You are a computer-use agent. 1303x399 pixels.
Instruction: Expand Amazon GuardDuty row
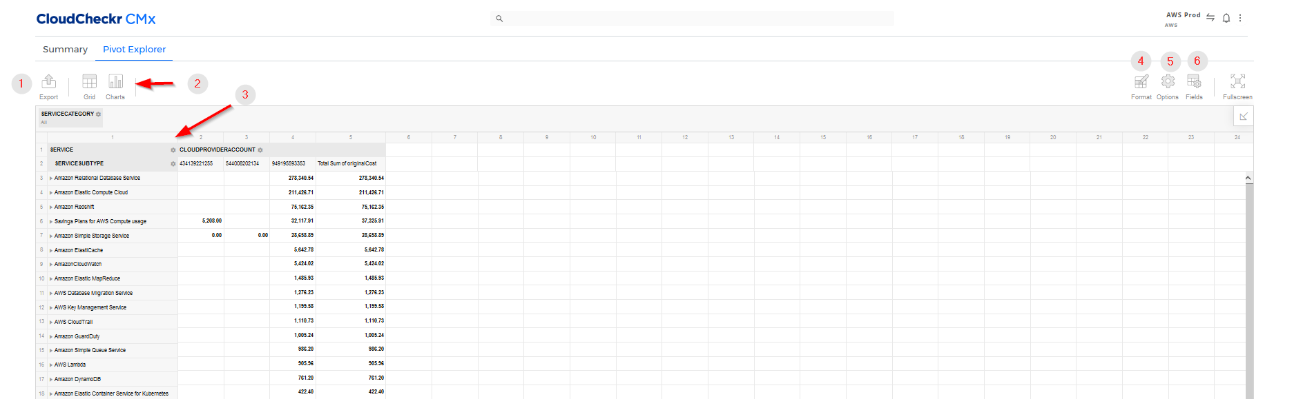click(x=51, y=336)
